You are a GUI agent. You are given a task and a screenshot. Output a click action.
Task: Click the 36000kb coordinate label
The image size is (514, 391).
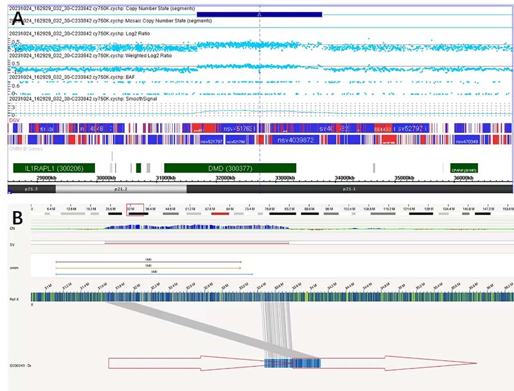coord(463,178)
